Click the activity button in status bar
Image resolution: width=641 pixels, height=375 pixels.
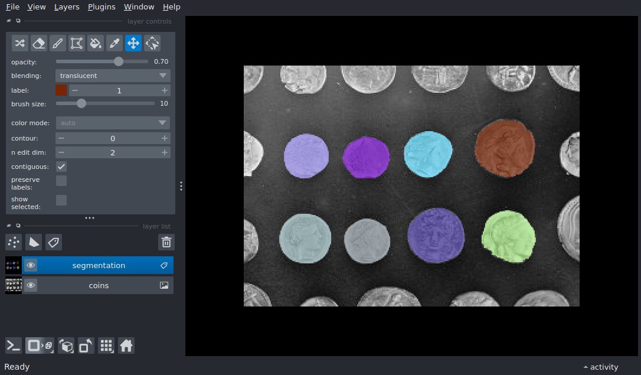601,367
